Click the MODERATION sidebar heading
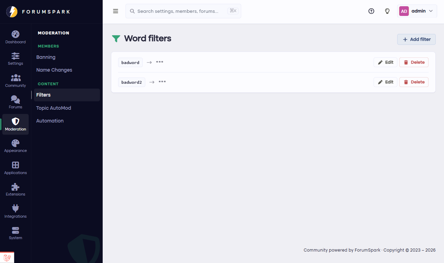The width and height of the screenshot is (444, 263). [53, 33]
